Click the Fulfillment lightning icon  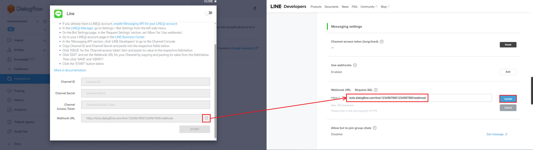[x=9, y=69]
